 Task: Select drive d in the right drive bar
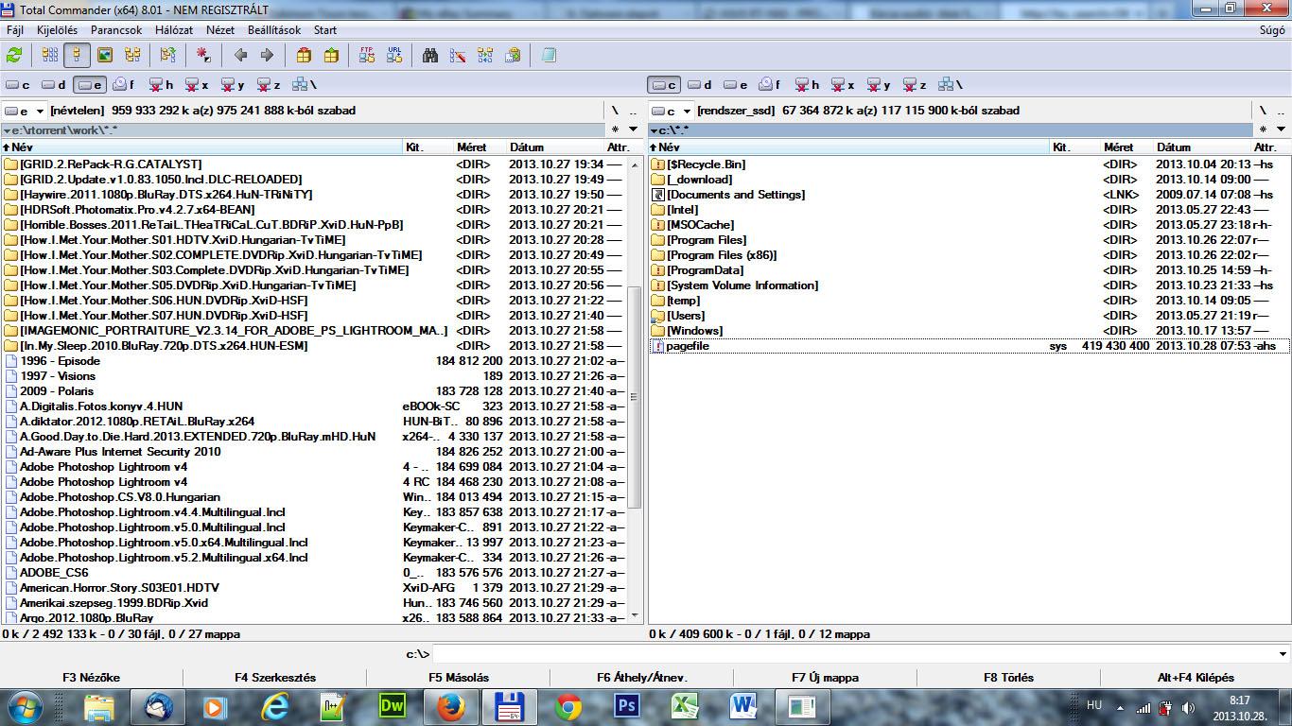tap(700, 85)
